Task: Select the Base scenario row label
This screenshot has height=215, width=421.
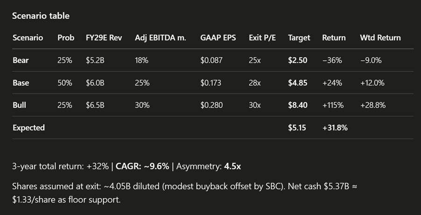Action: 21,83
